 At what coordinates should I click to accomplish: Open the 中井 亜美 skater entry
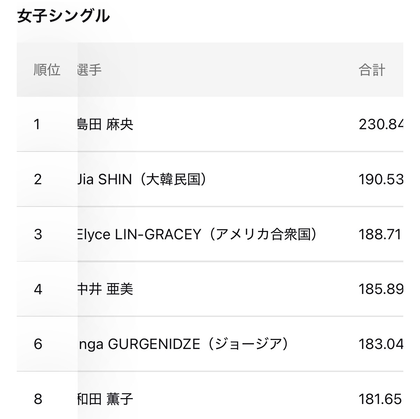[105, 289]
